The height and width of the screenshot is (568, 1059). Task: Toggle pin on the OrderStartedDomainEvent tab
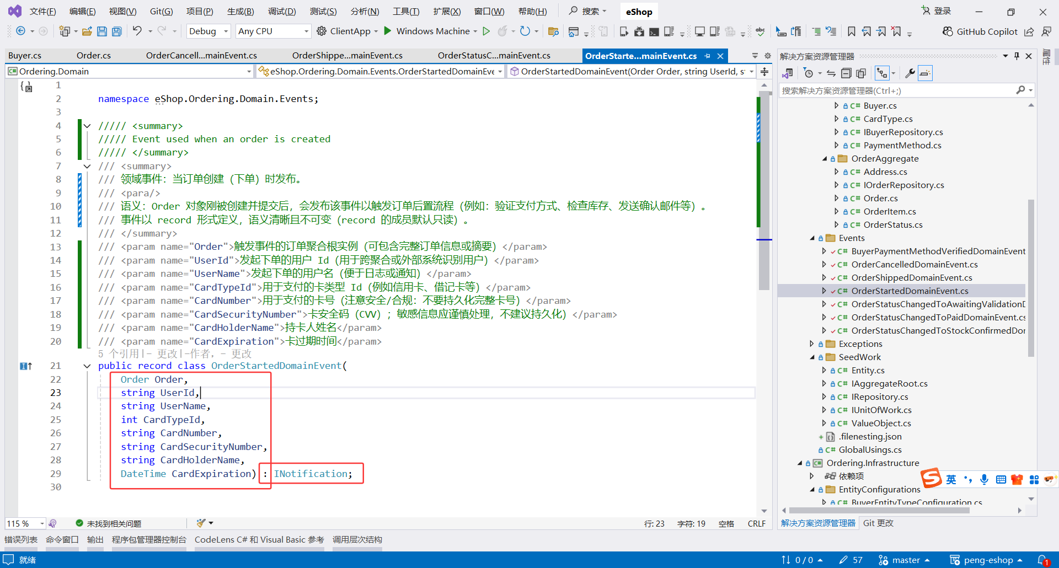(x=707, y=56)
